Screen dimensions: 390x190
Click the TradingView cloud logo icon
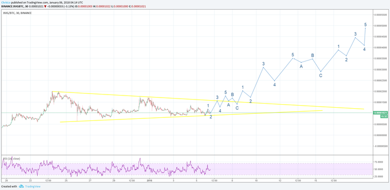pos(21,186)
